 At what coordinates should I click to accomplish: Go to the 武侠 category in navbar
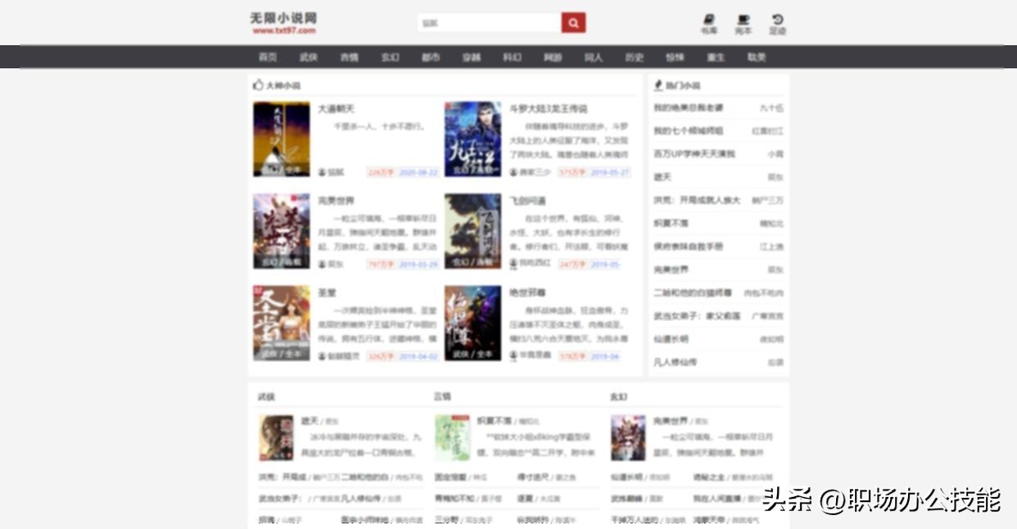tap(309, 57)
